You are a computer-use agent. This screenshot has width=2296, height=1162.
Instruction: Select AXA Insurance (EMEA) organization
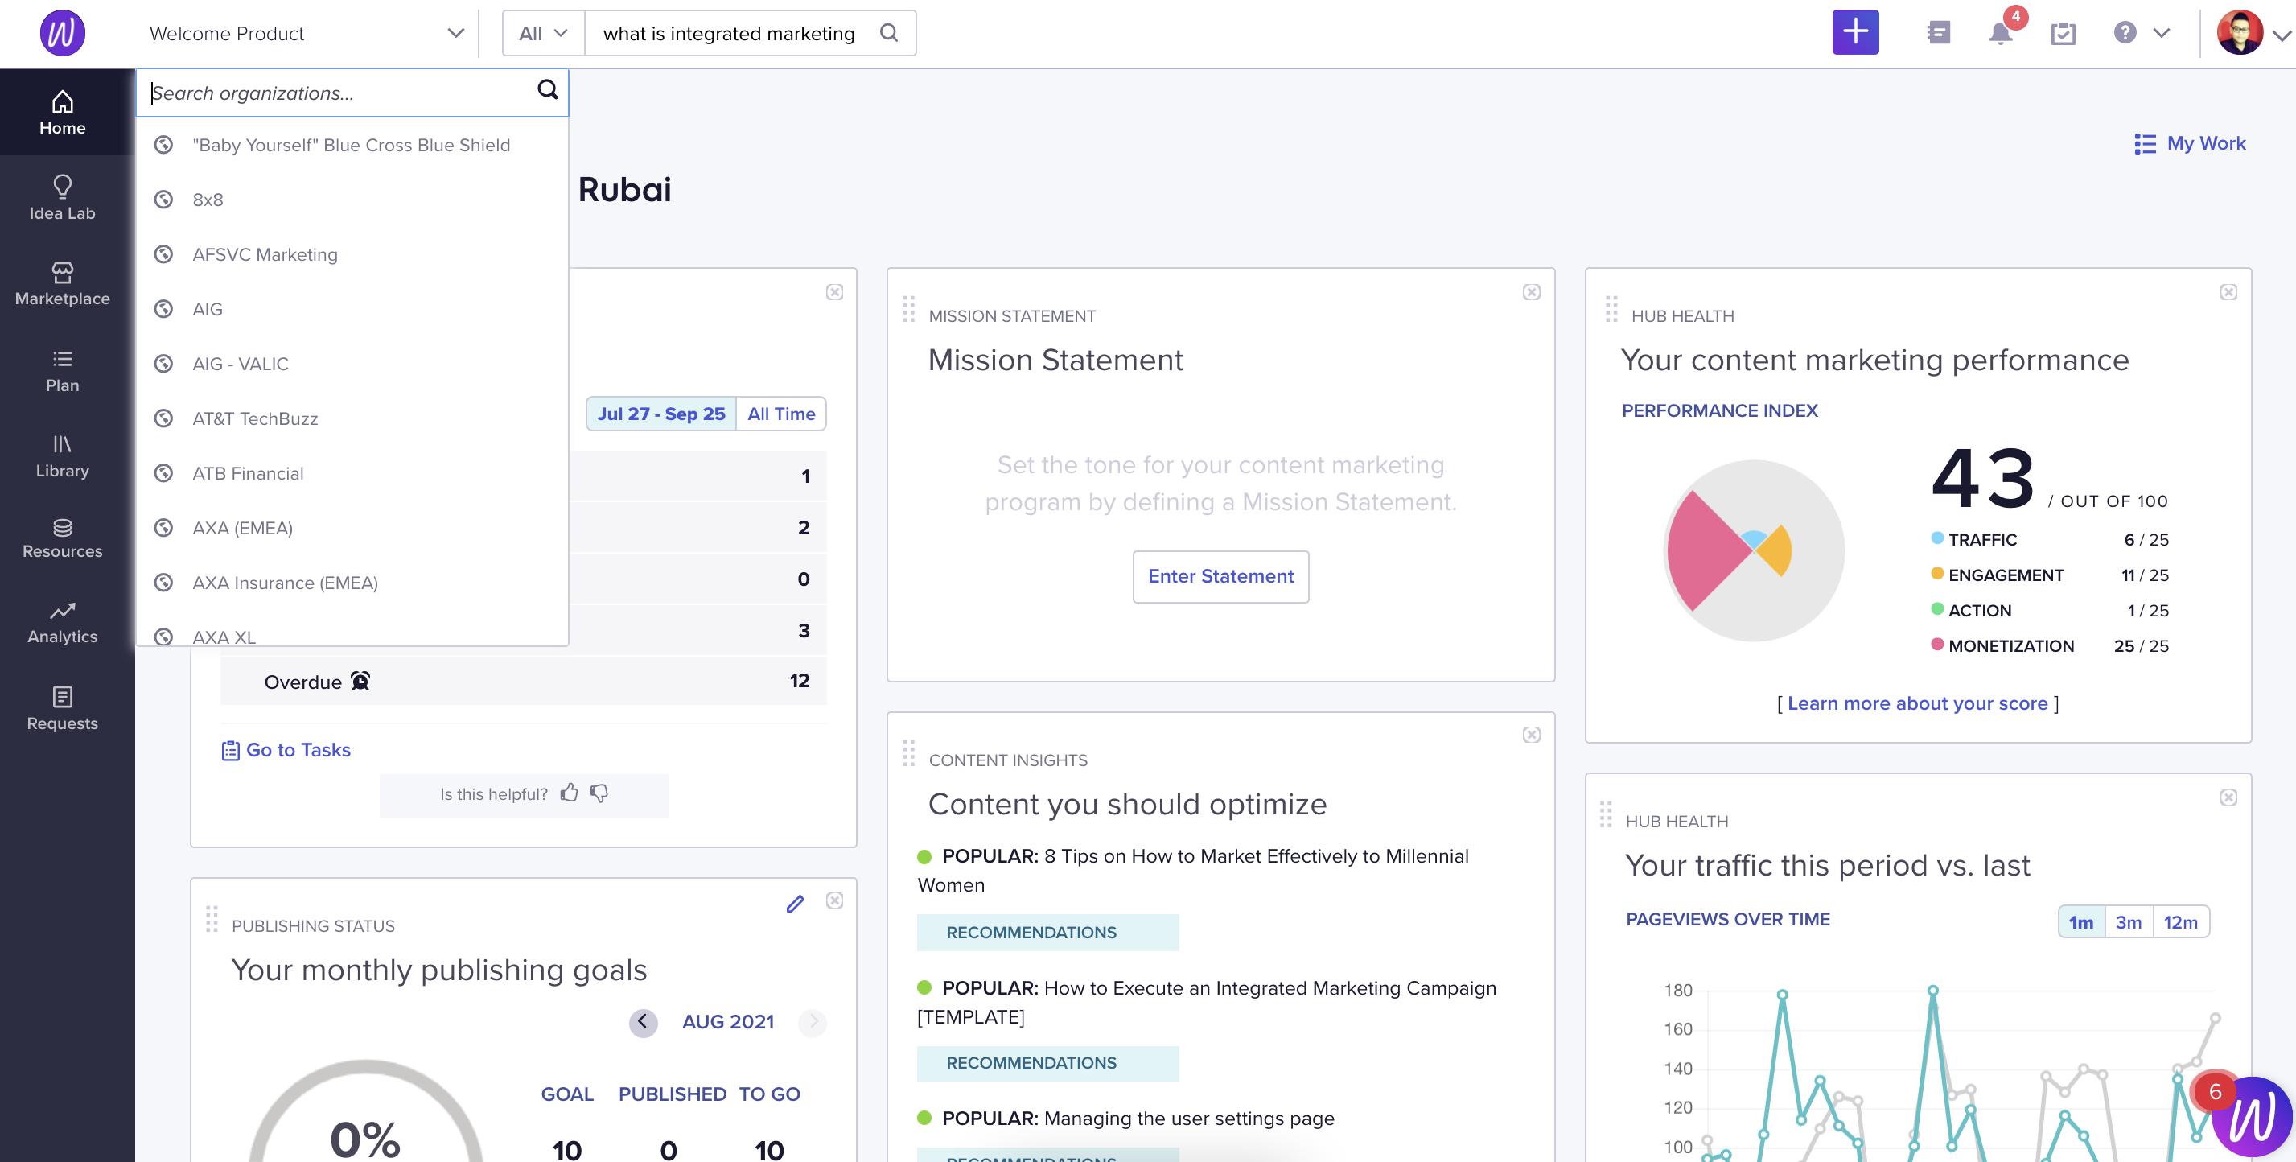tap(352, 583)
